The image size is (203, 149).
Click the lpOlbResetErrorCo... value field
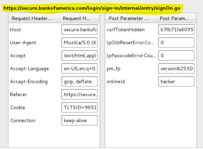pyautogui.click(x=176, y=42)
